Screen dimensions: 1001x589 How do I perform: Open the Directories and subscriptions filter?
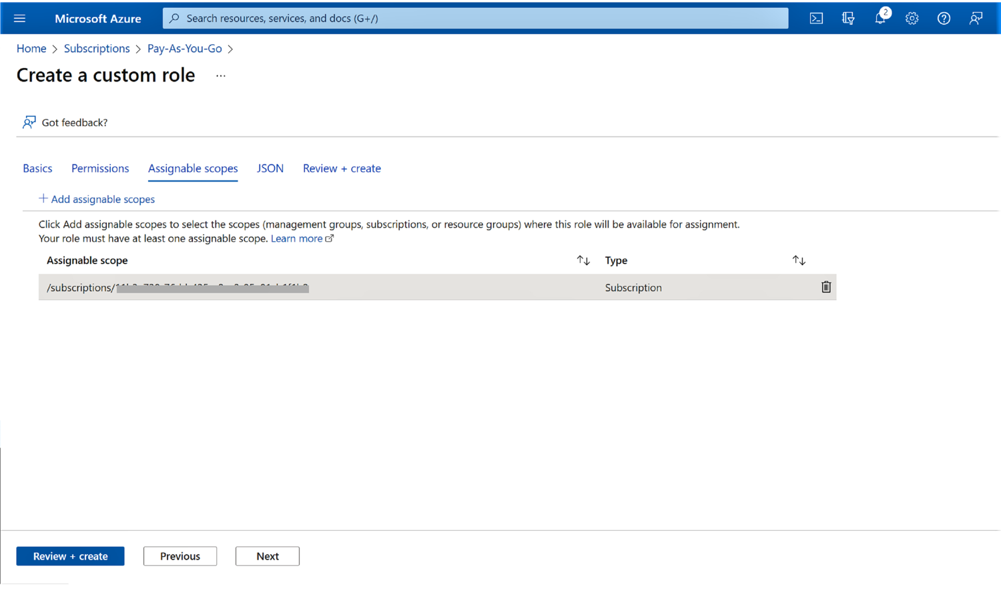pos(848,18)
